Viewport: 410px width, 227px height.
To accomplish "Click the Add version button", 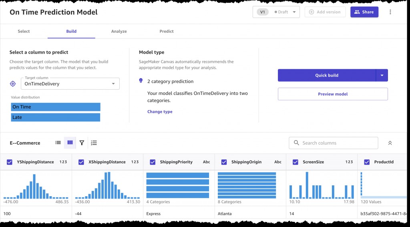I will [x=325, y=12].
